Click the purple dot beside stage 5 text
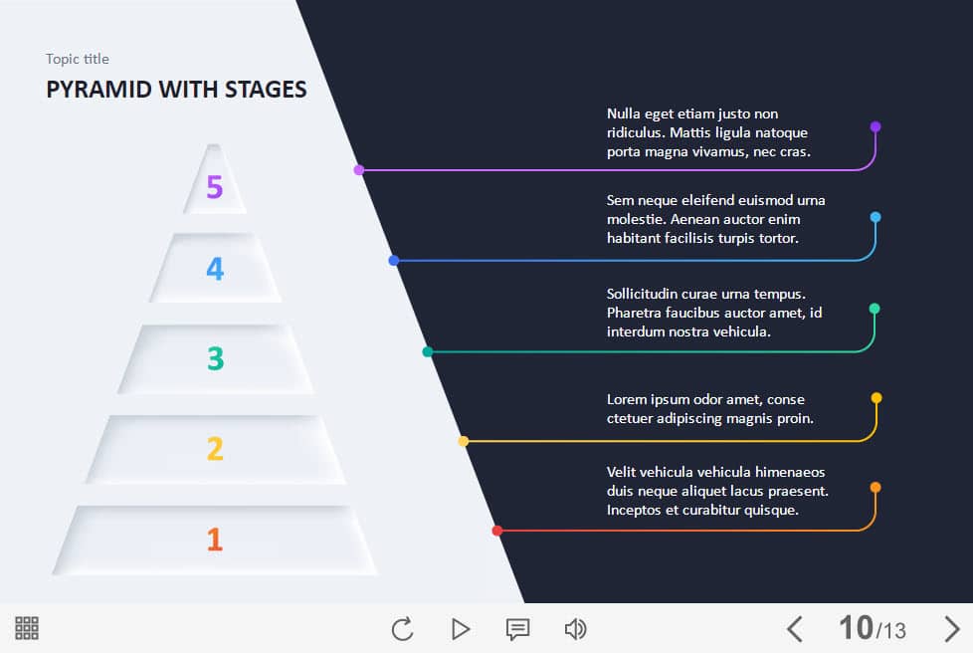Viewport: 973px width, 653px height. (x=875, y=126)
